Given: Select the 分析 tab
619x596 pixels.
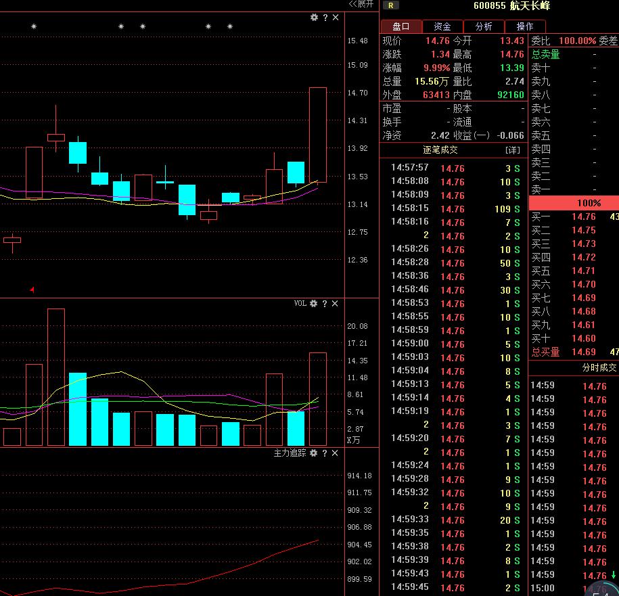Looking at the screenshot, I should click(x=484, y=26).
